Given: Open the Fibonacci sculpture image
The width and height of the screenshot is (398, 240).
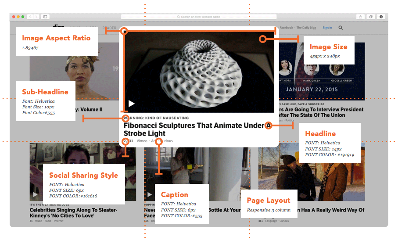Looking at the screenshot, I should (x=199, y=72).
